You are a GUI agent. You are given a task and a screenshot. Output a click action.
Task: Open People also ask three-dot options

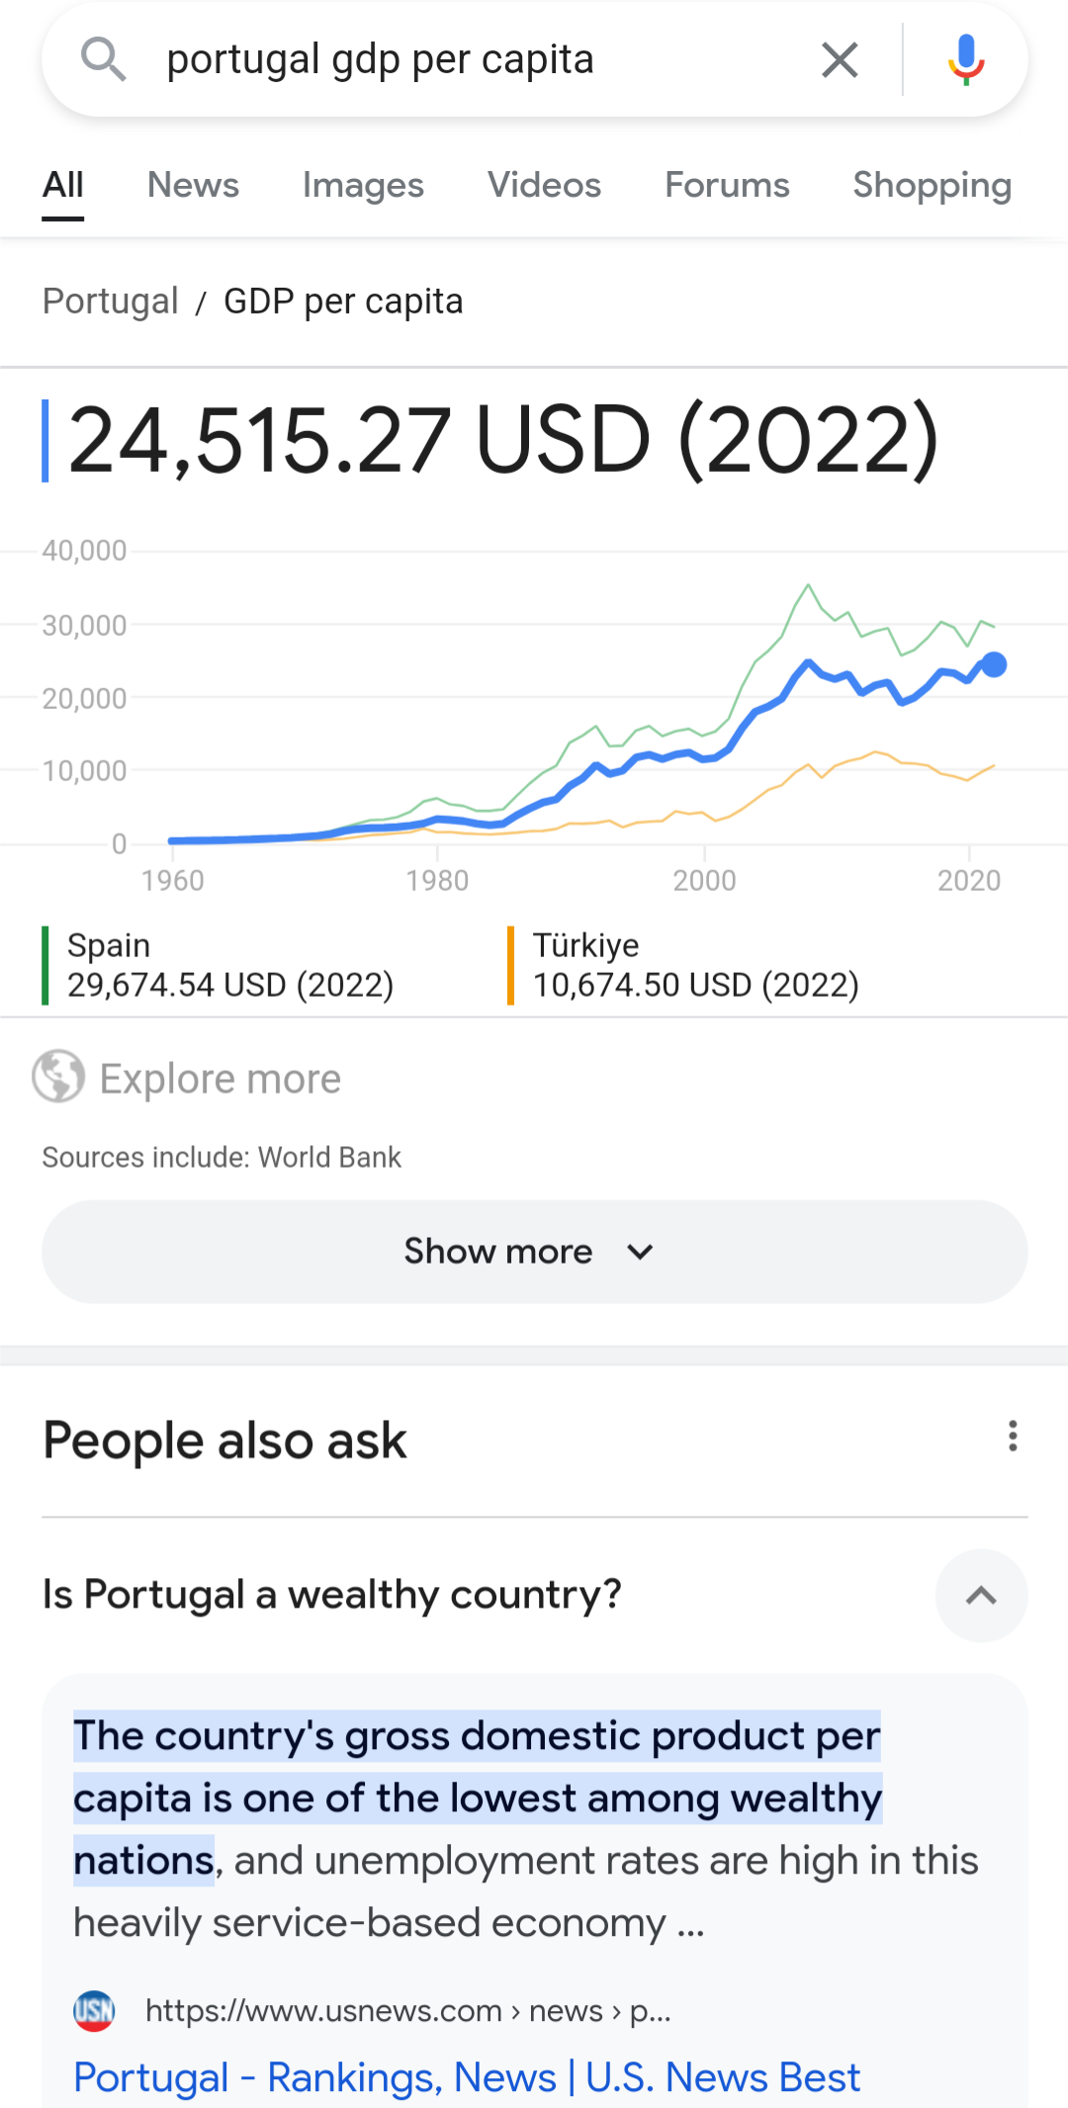[1013, 1437]
